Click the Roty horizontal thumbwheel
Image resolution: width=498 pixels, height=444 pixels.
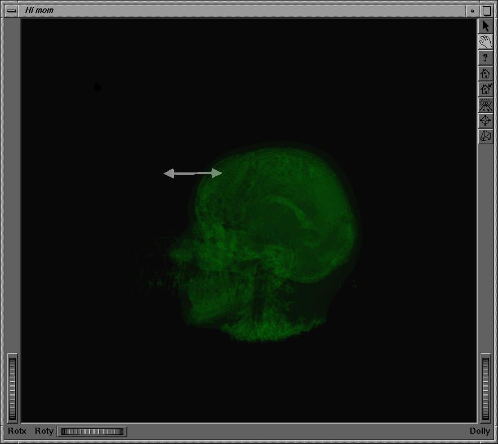92,432
